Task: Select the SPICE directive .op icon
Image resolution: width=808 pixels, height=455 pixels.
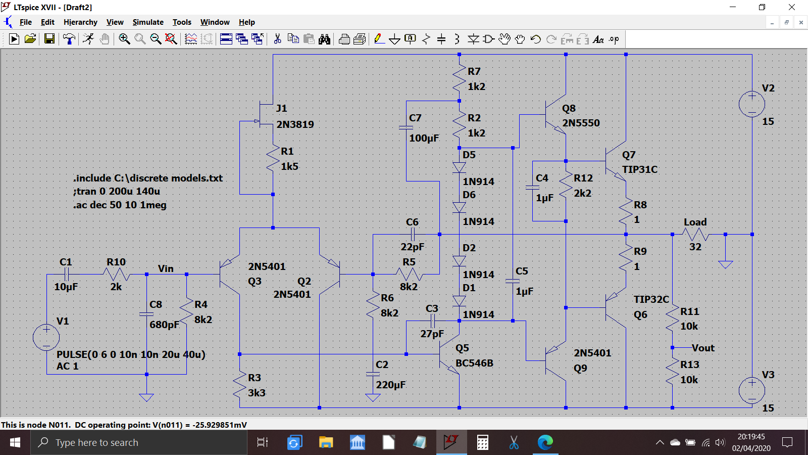Action: point(614,39)
